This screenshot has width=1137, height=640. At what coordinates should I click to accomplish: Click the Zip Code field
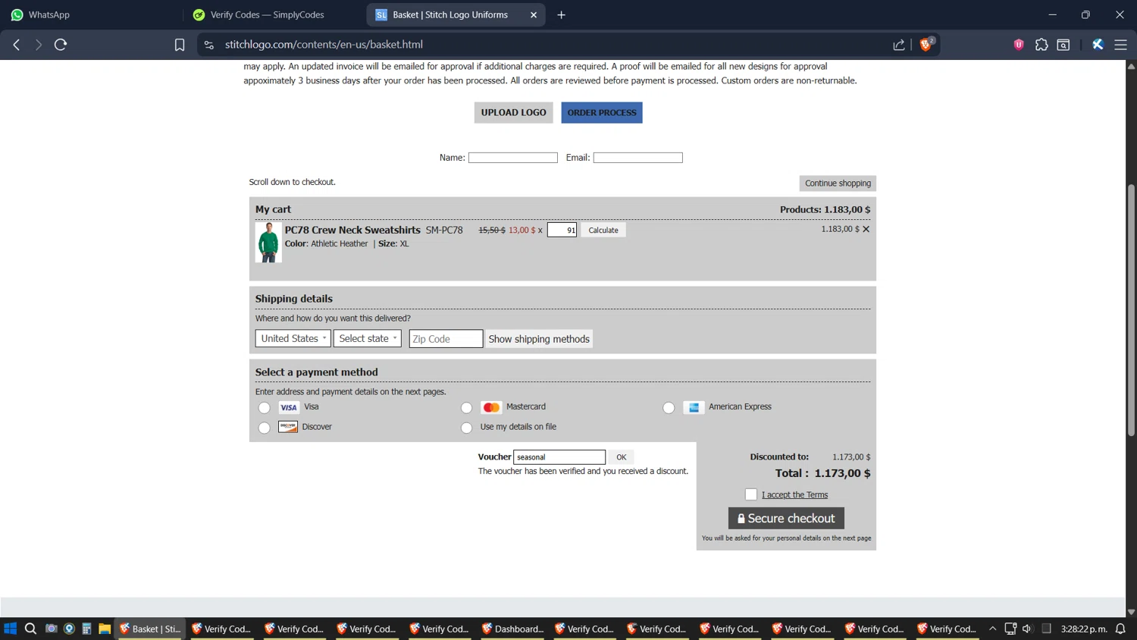[446, 339]
